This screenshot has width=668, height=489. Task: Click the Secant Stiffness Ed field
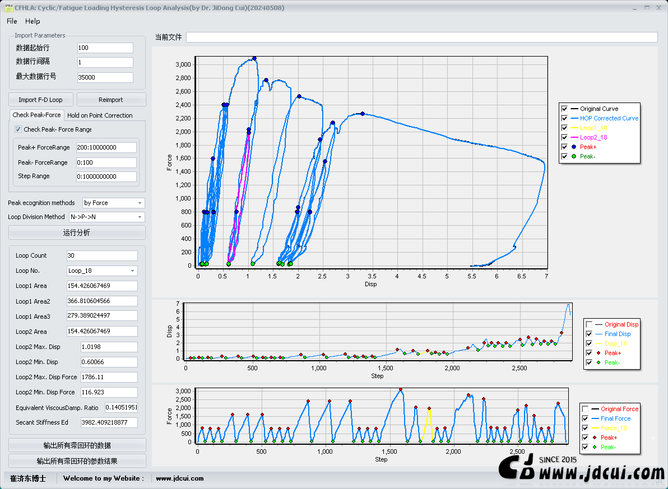point(109,422)
